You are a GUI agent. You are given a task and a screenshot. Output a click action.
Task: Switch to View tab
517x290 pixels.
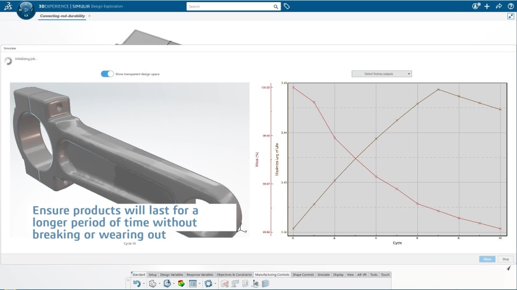point(350,274)
